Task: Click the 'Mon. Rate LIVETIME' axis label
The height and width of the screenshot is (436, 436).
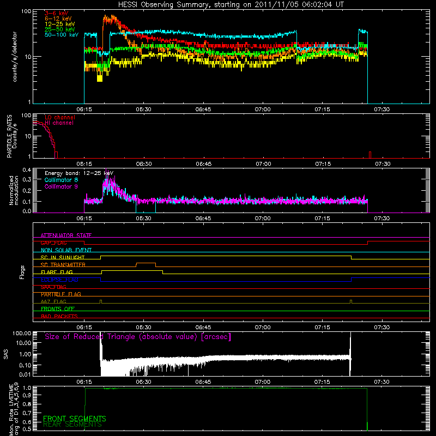Action: click(11, 409)
